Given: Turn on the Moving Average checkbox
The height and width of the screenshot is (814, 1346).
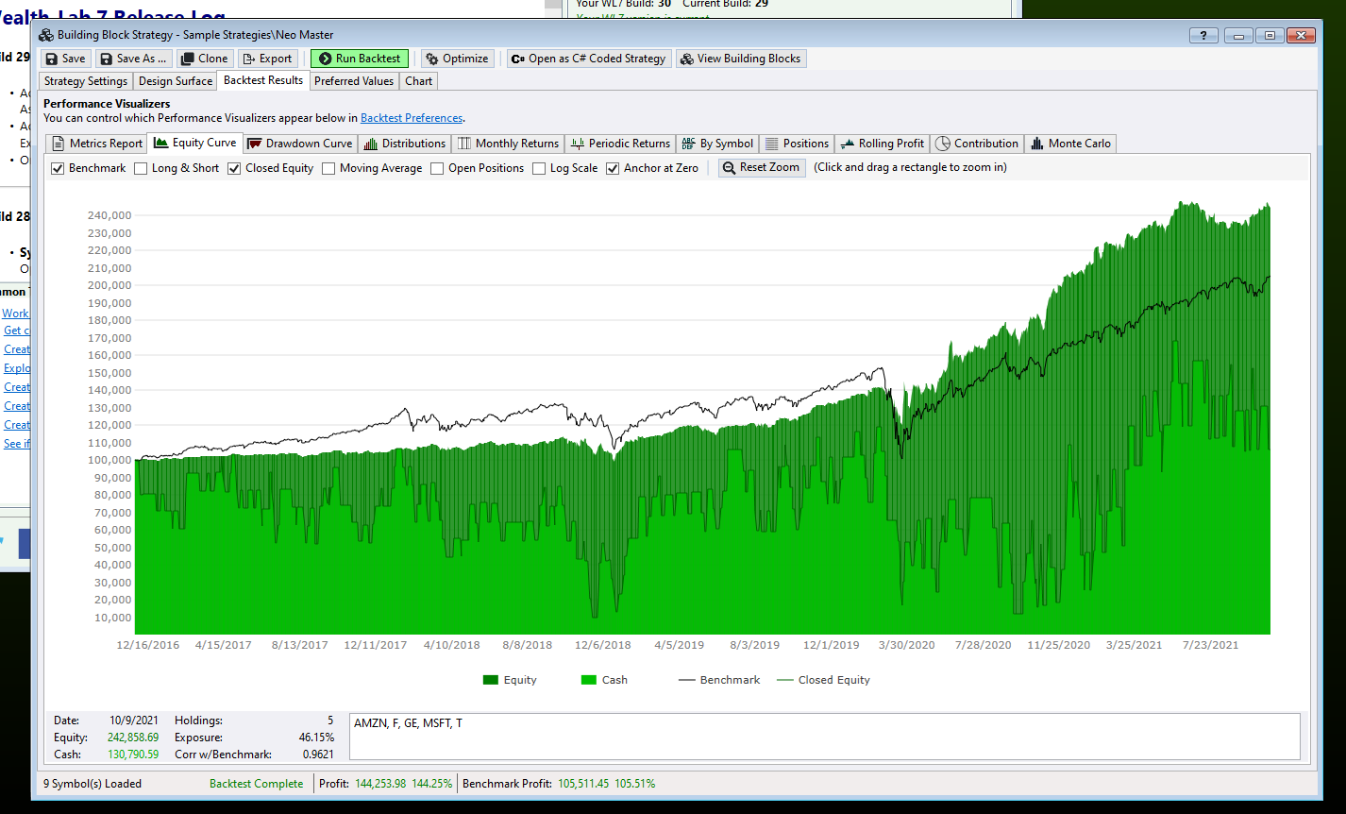Looking at the screenshot, I should tap(328, 168).
